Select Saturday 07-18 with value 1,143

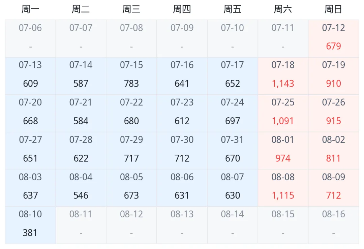pyautogui.click(x=283, y=76)
